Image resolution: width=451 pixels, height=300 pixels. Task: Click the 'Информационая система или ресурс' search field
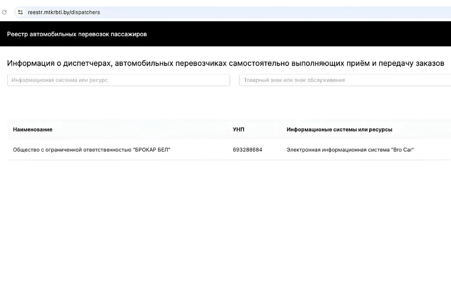pos(118,80)
